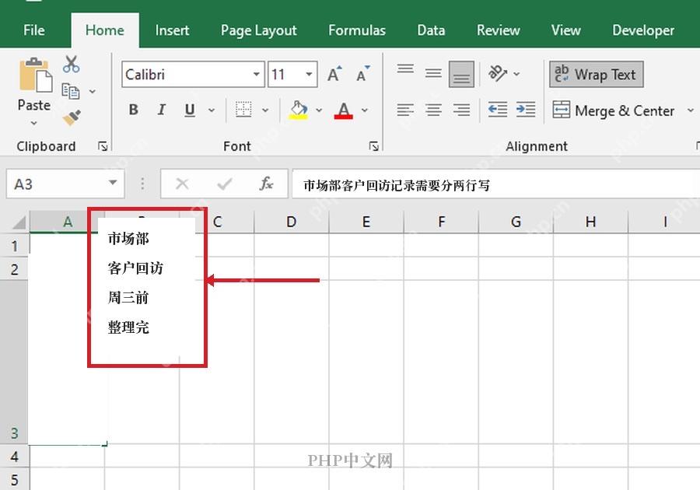Toggle Center horizontal alignment

click(433, 110)
